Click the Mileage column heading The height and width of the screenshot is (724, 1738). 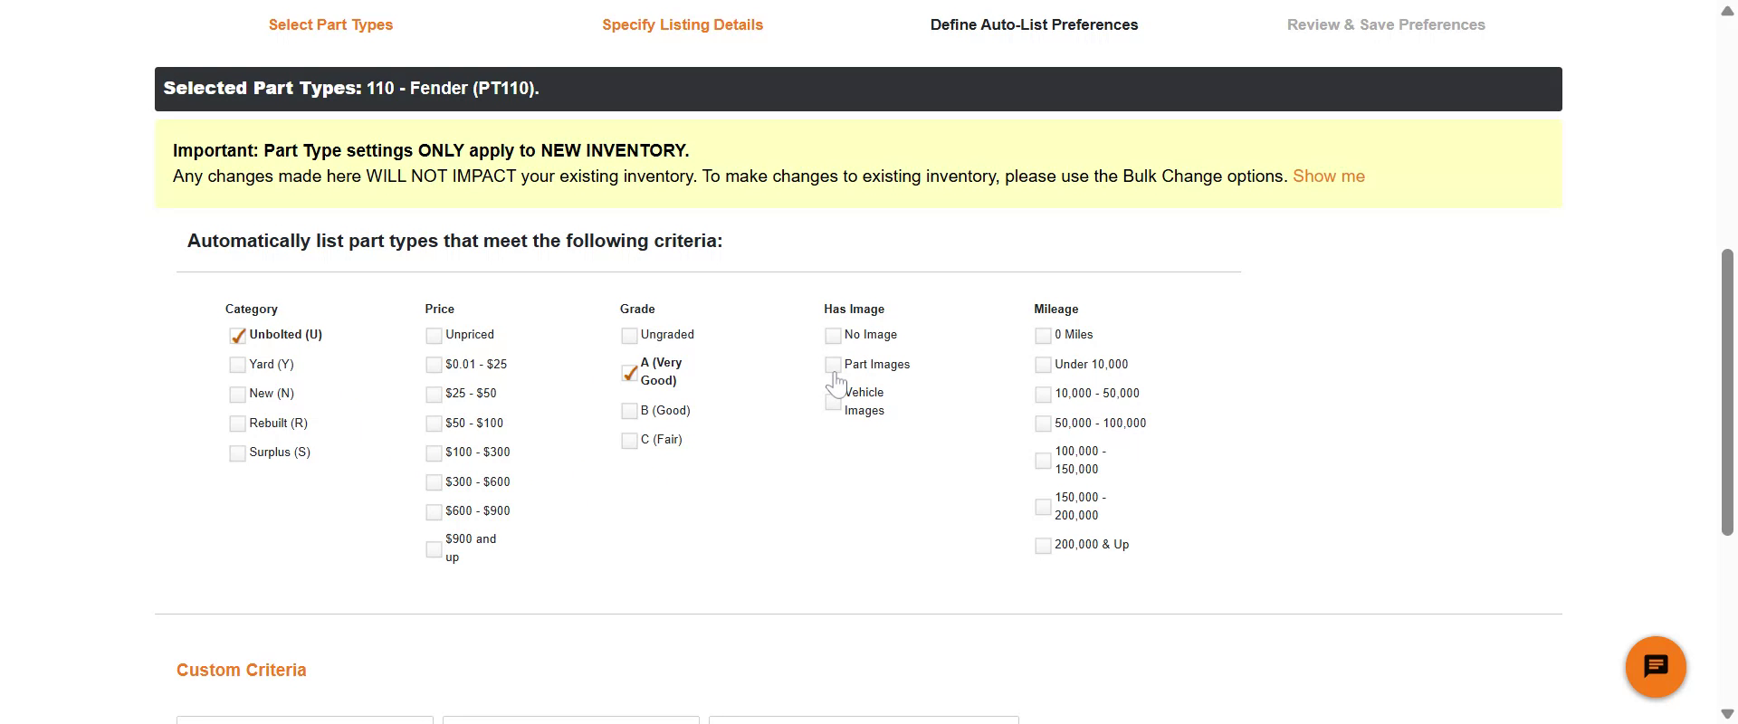tap(1055, 309)
